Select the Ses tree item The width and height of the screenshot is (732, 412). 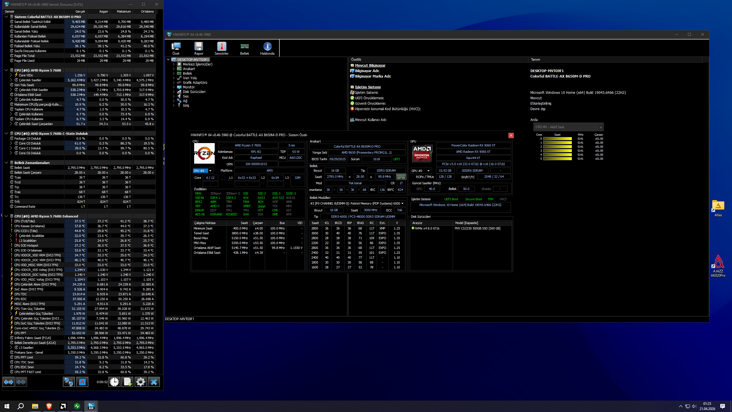(x=186, y=96)
